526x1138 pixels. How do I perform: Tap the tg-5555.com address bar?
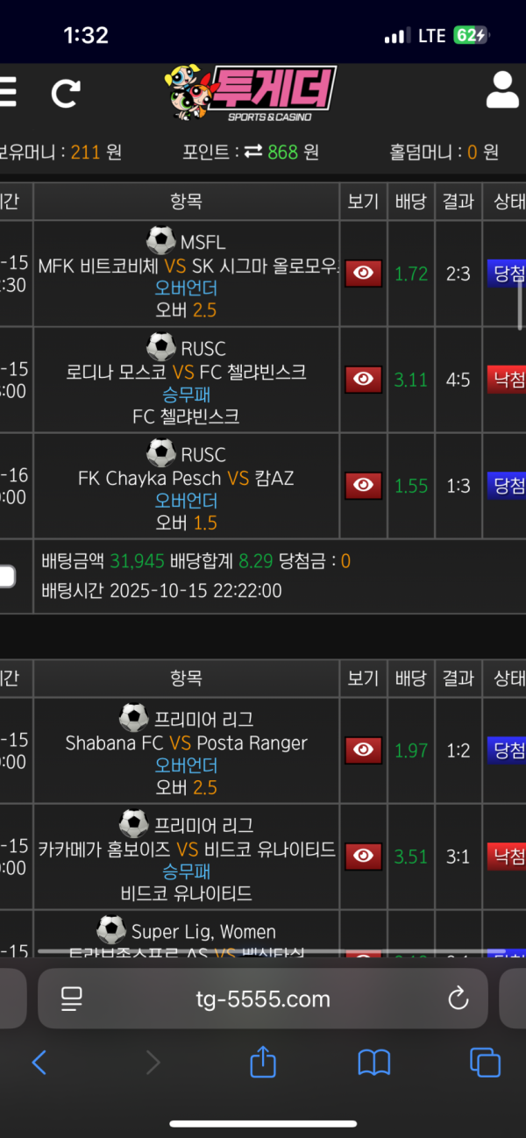(x=263, y=999)
